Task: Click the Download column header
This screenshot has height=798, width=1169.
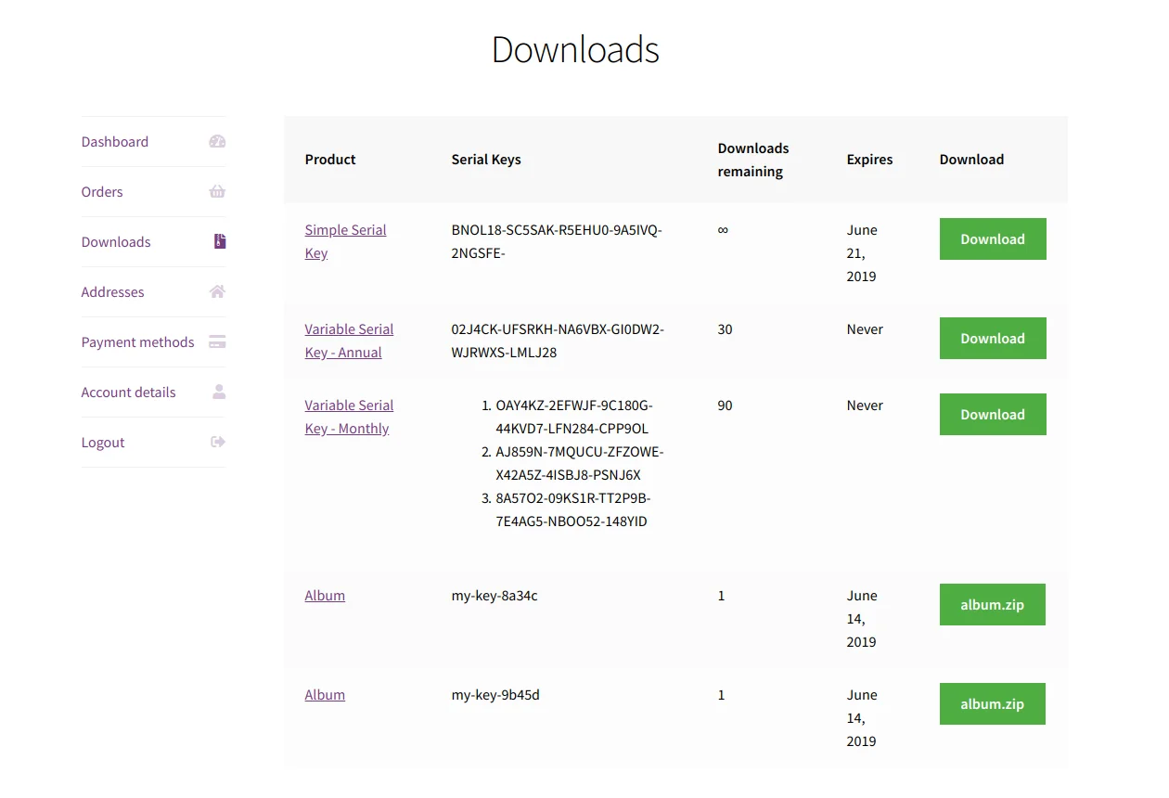Action: pyautogui.click(x=971, y=160)
